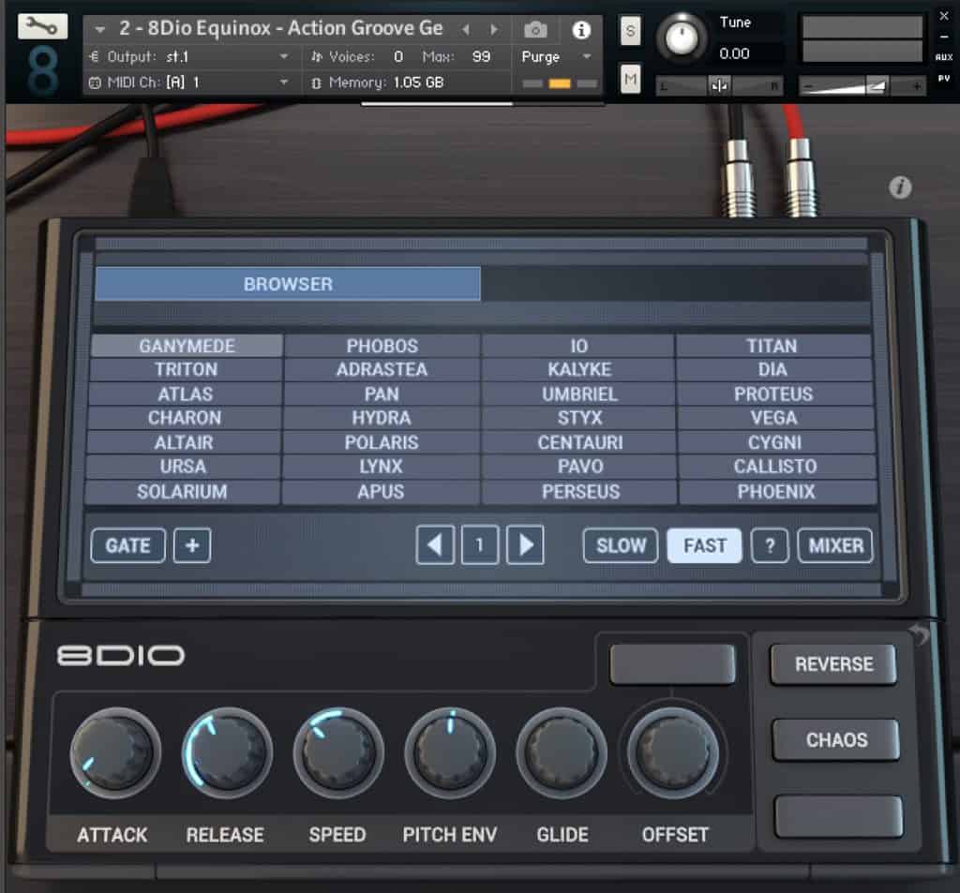960x893 pixels.
Task: Open the question mark help button
Action: (770, 545)
